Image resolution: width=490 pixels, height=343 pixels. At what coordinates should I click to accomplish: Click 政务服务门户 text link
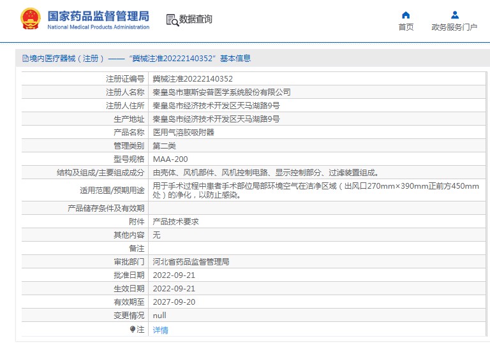coord(454,27)
